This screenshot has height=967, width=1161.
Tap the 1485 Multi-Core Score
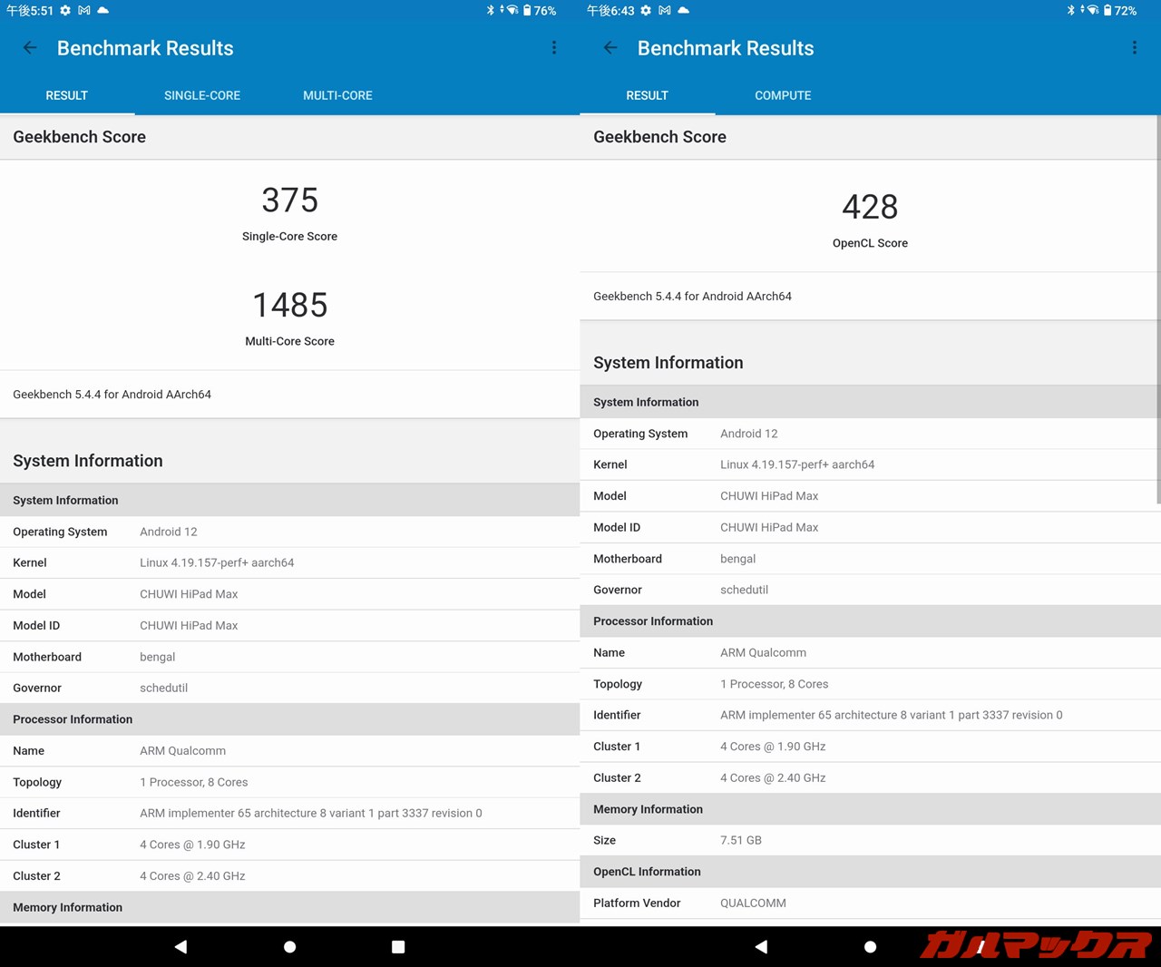(x=290, y=306)
